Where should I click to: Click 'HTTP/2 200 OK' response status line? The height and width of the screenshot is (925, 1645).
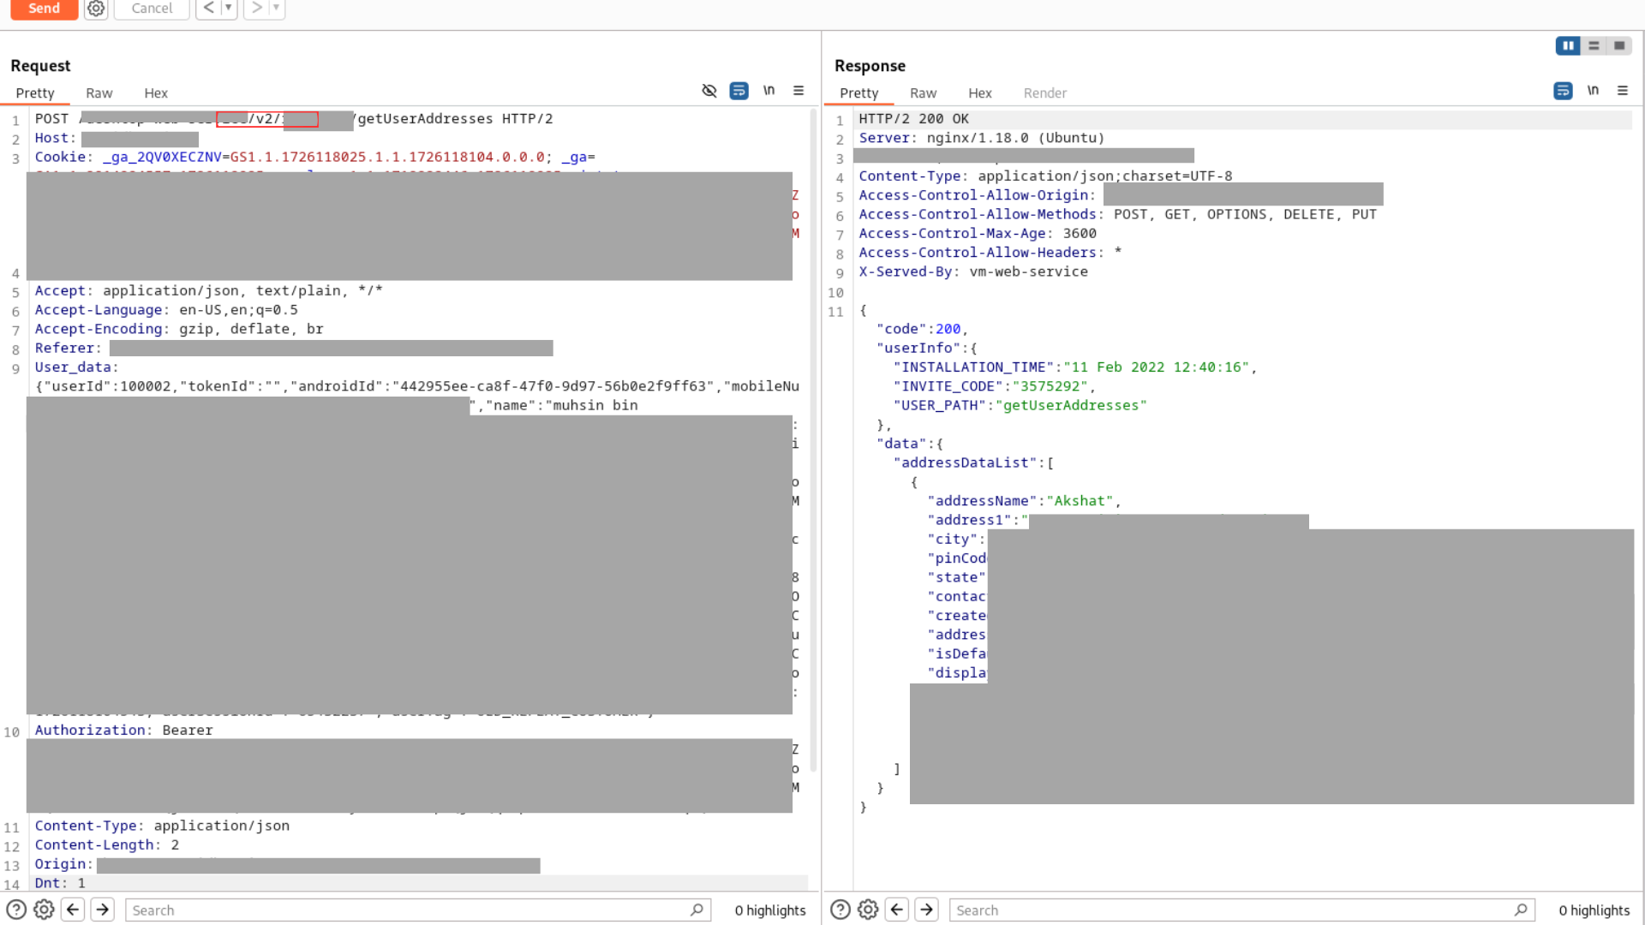coord(914,119)
